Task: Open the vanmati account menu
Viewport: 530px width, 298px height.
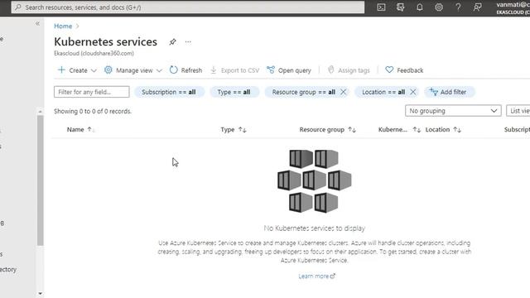Action: [513, 7]
